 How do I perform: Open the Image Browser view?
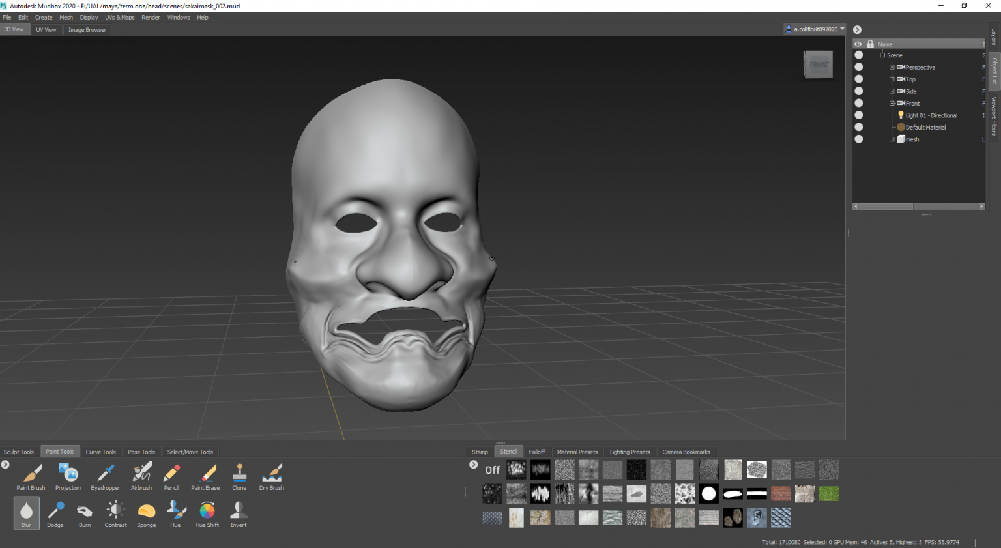click(87, 29)
